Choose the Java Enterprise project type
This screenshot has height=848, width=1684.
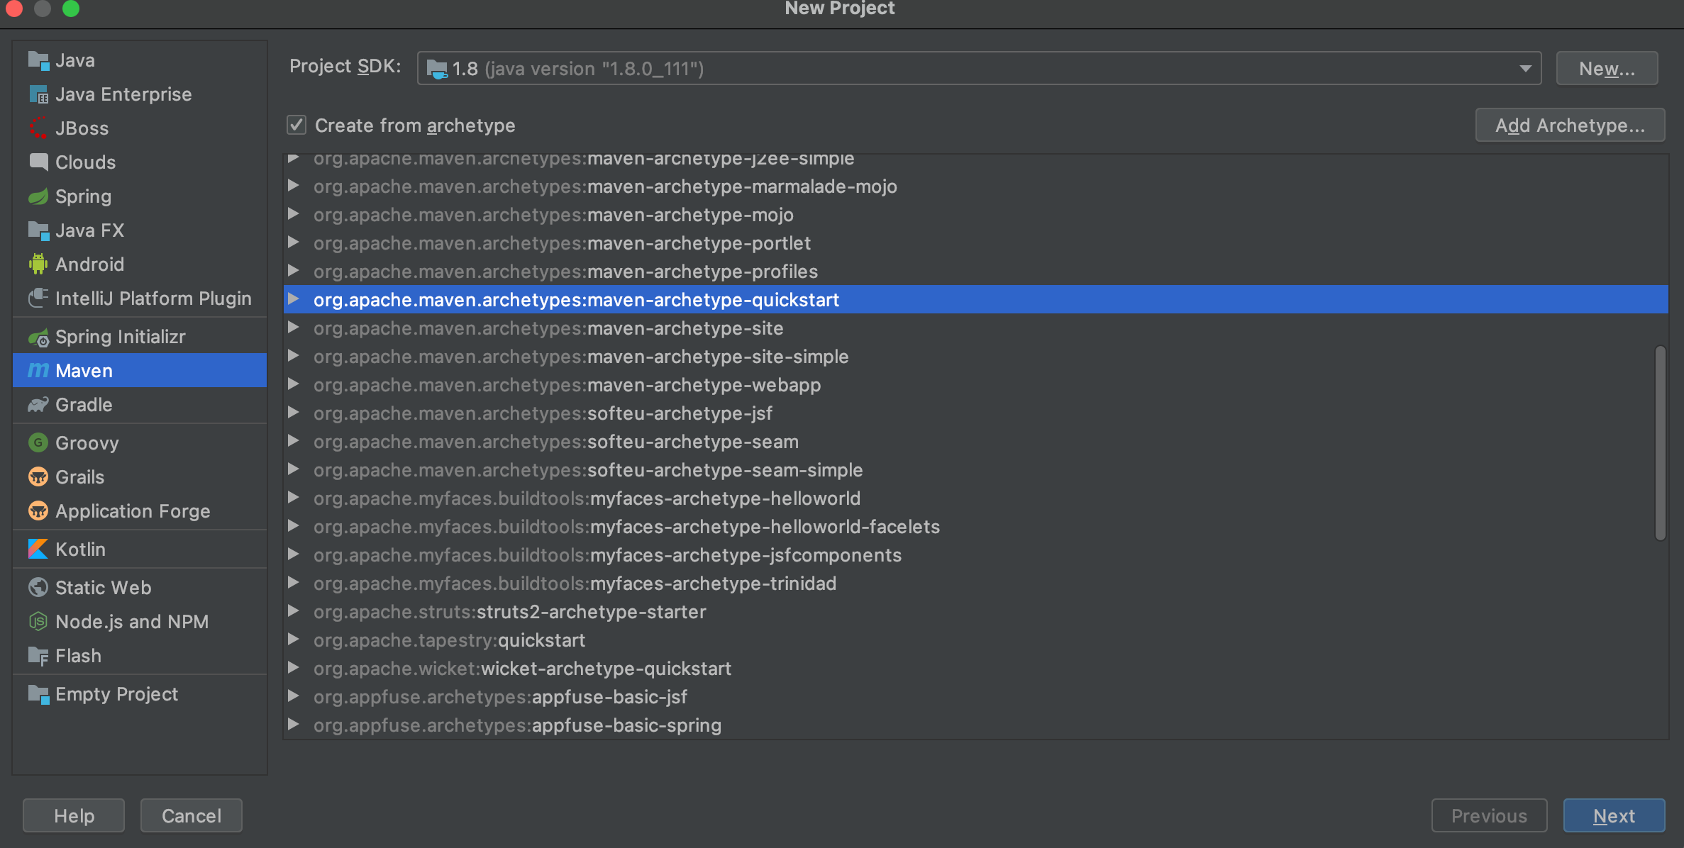(123, 94)
